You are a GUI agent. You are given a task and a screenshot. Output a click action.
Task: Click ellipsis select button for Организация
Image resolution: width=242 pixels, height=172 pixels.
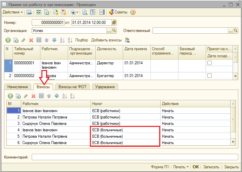pyautogui.click(x=109, y=31)
